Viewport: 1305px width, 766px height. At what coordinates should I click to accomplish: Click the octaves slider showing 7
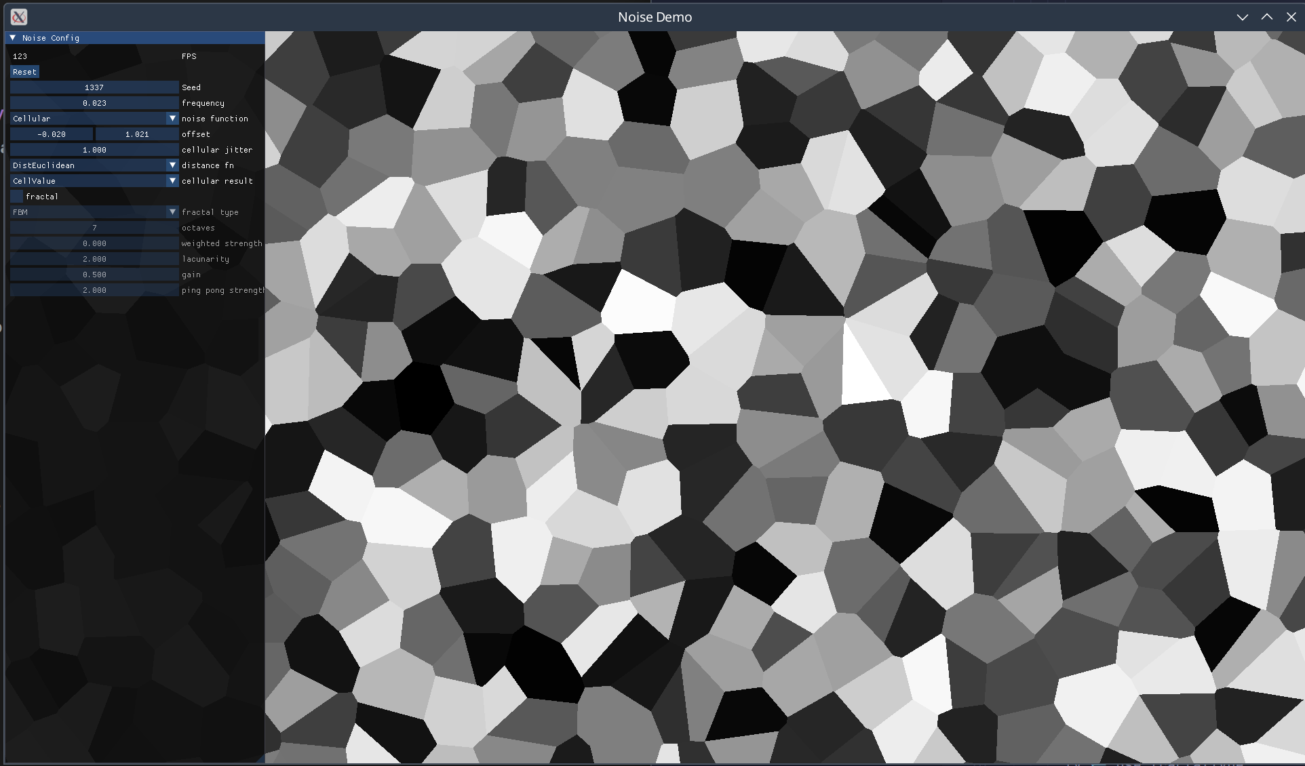click(x=94, y=228)
